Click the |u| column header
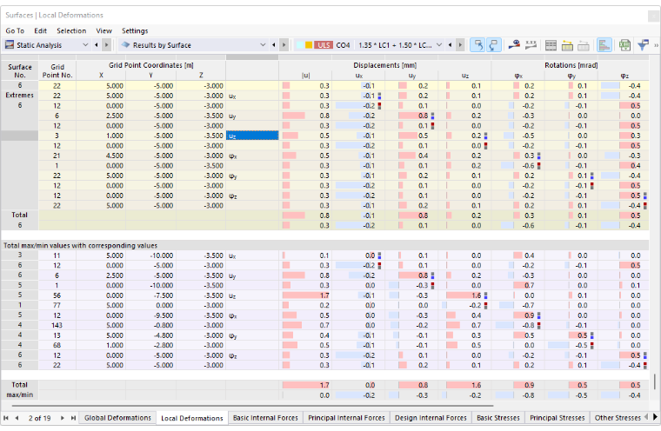The image size is (661, 431). click(x=305, y=76)
